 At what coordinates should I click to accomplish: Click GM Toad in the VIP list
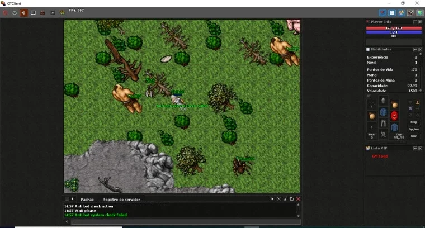click(x=380, y=156)
